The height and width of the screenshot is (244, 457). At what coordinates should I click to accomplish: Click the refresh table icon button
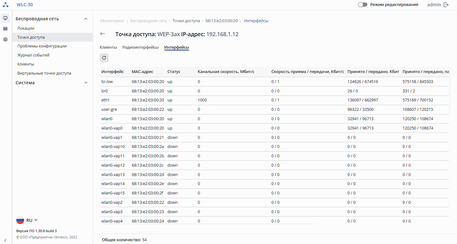click(x=104, y=58)
